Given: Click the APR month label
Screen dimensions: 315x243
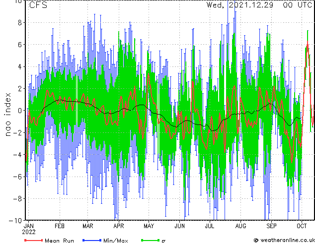Looking at the screenshot, I should [119, 226].
